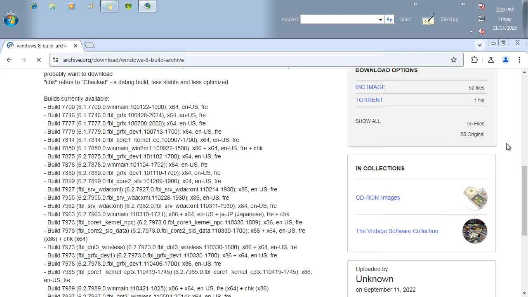
Task: Open the taskbar clock and date
Action: click(x=504, y=19)
